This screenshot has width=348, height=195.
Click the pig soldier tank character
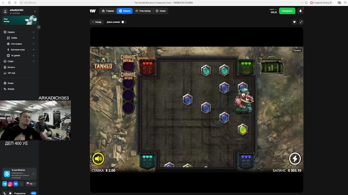(244, 101)
